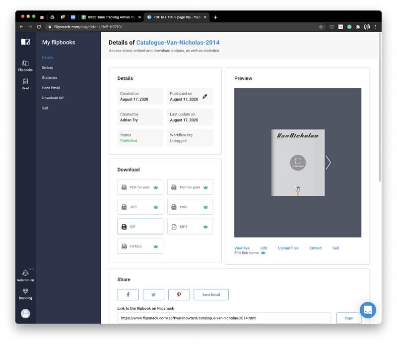Reload the current page
Screen dimensions: 397x344
coord(39,27)
